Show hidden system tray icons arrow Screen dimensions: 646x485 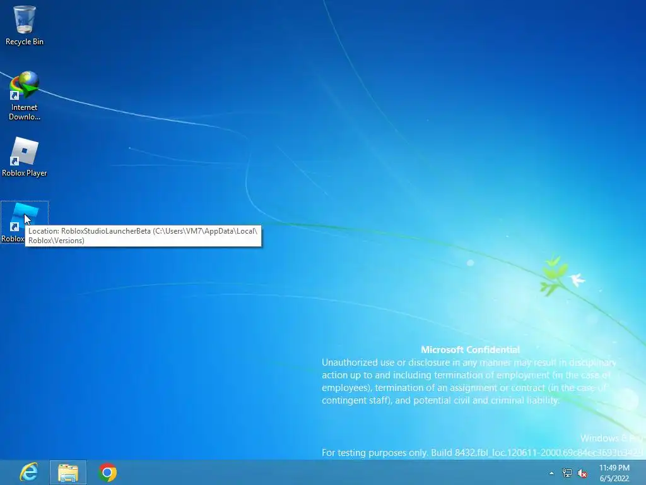coord(551,473)
